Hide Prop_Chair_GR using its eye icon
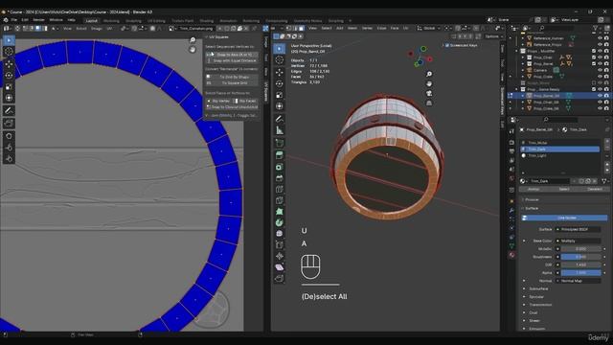This screenshot has height=345, width=613. tap(601, 103)
